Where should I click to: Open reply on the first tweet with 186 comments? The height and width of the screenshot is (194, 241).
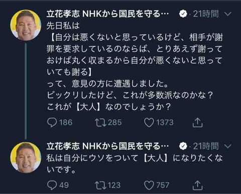point(52,123)
